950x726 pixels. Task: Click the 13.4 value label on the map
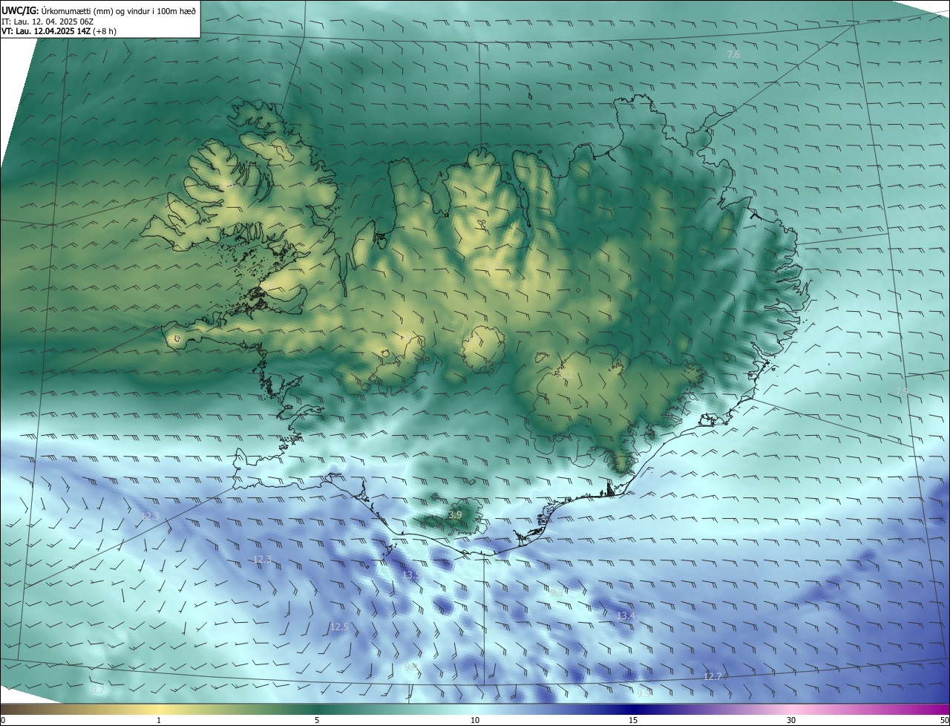click(x=626, y=615)
